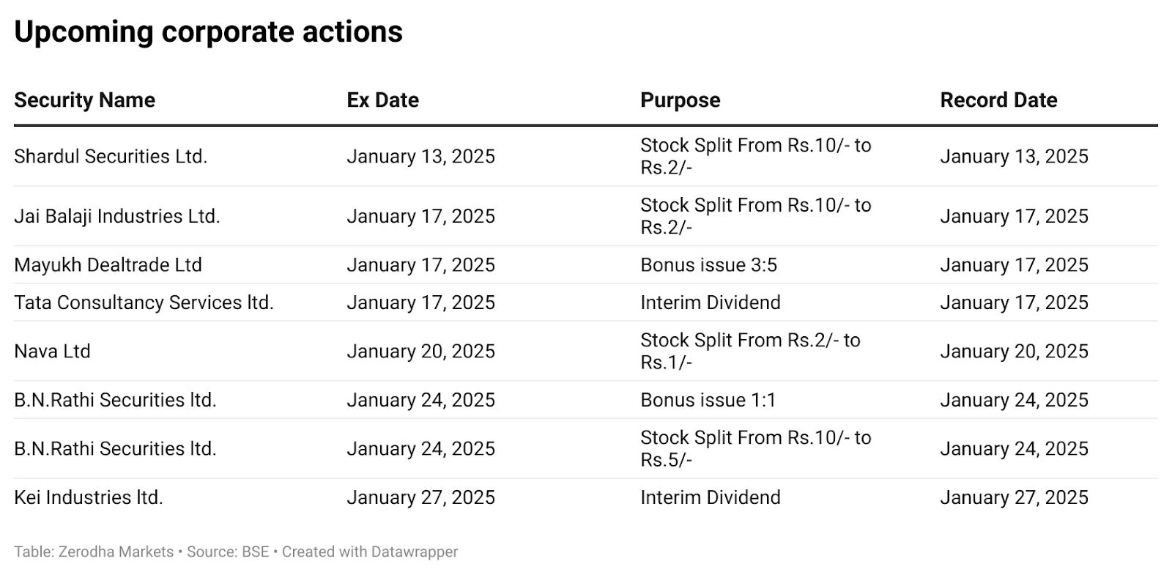Click Stock Split Rs.2/- to Rs.1/- cell
This screenshot has width=1172, height=575.
(x=750, y=351)
